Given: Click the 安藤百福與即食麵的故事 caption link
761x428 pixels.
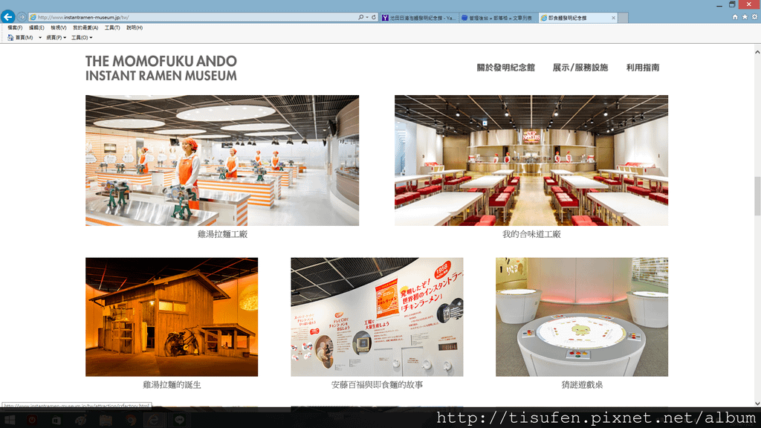Looking at the screenshot, I should point(377,385).
